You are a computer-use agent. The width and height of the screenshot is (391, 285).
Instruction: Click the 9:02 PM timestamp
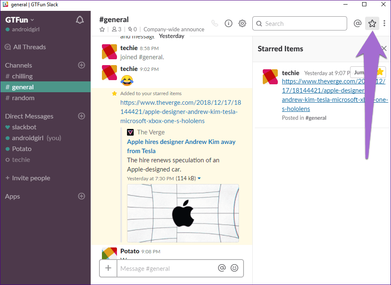click(x=149, y=69)
